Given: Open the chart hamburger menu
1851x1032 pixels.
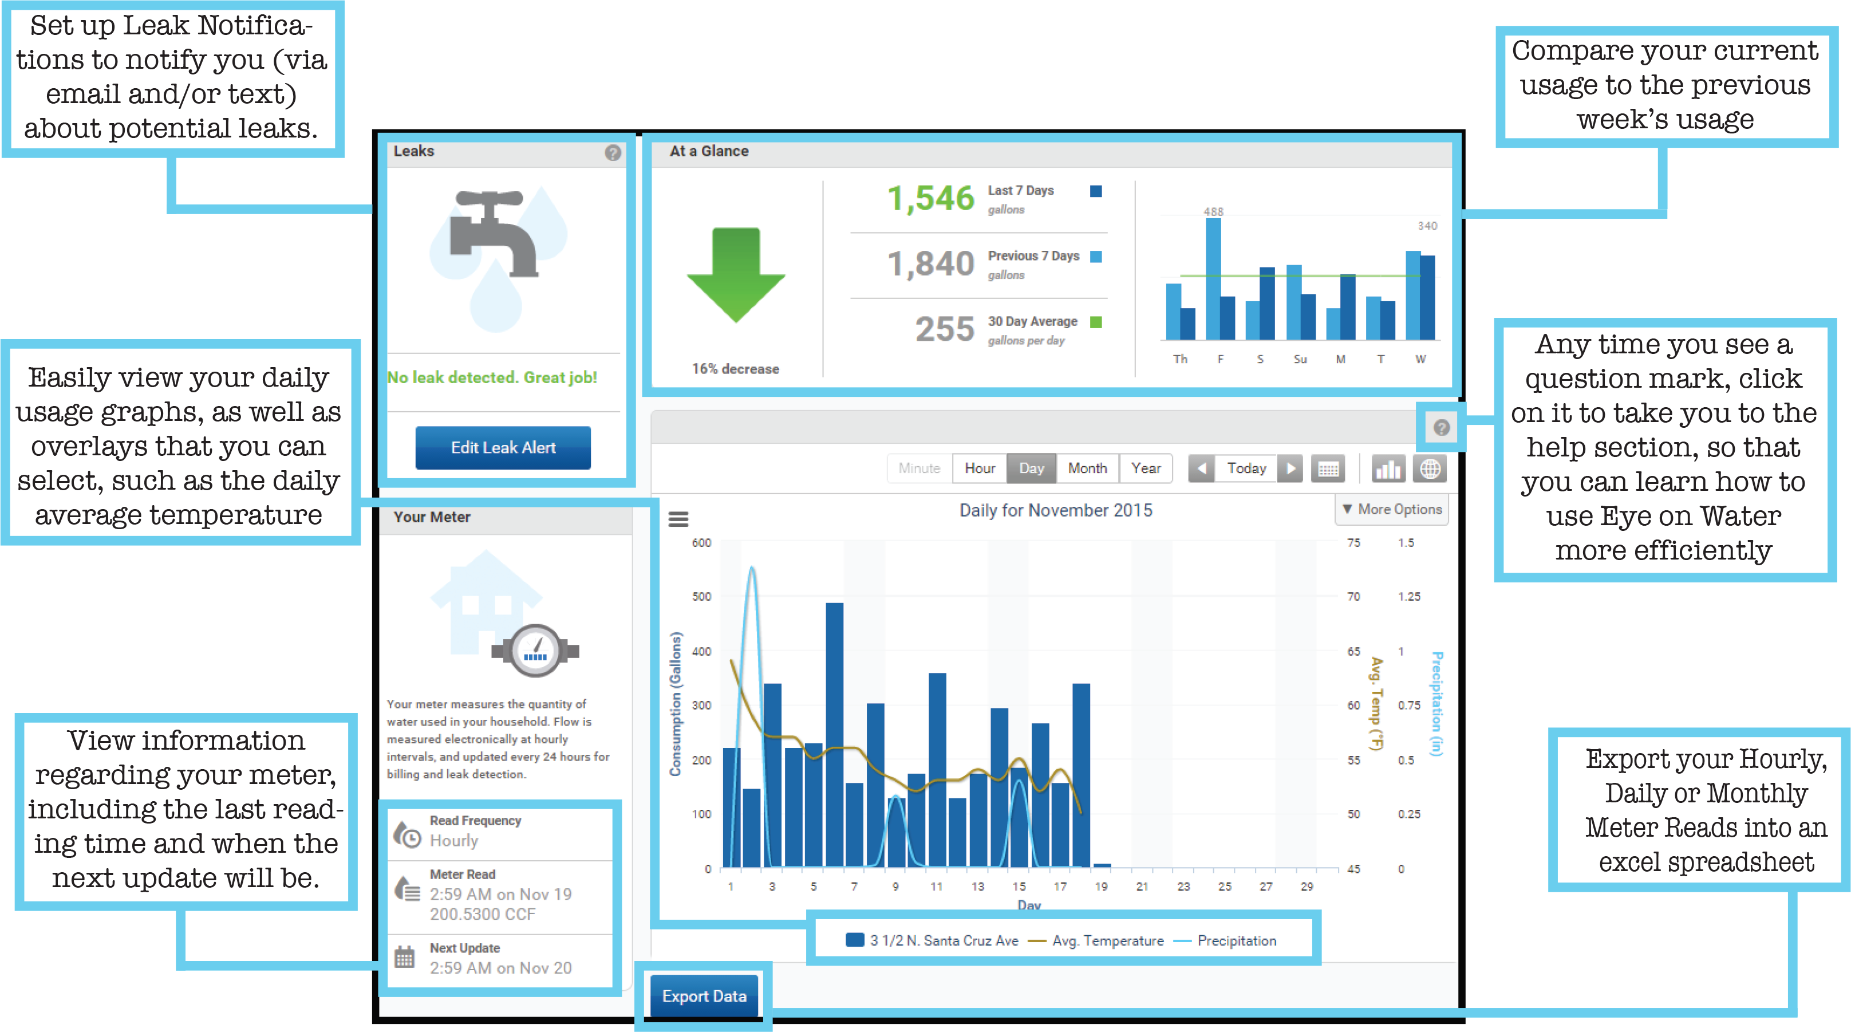Looking at the screenshot, I should 678,519.
